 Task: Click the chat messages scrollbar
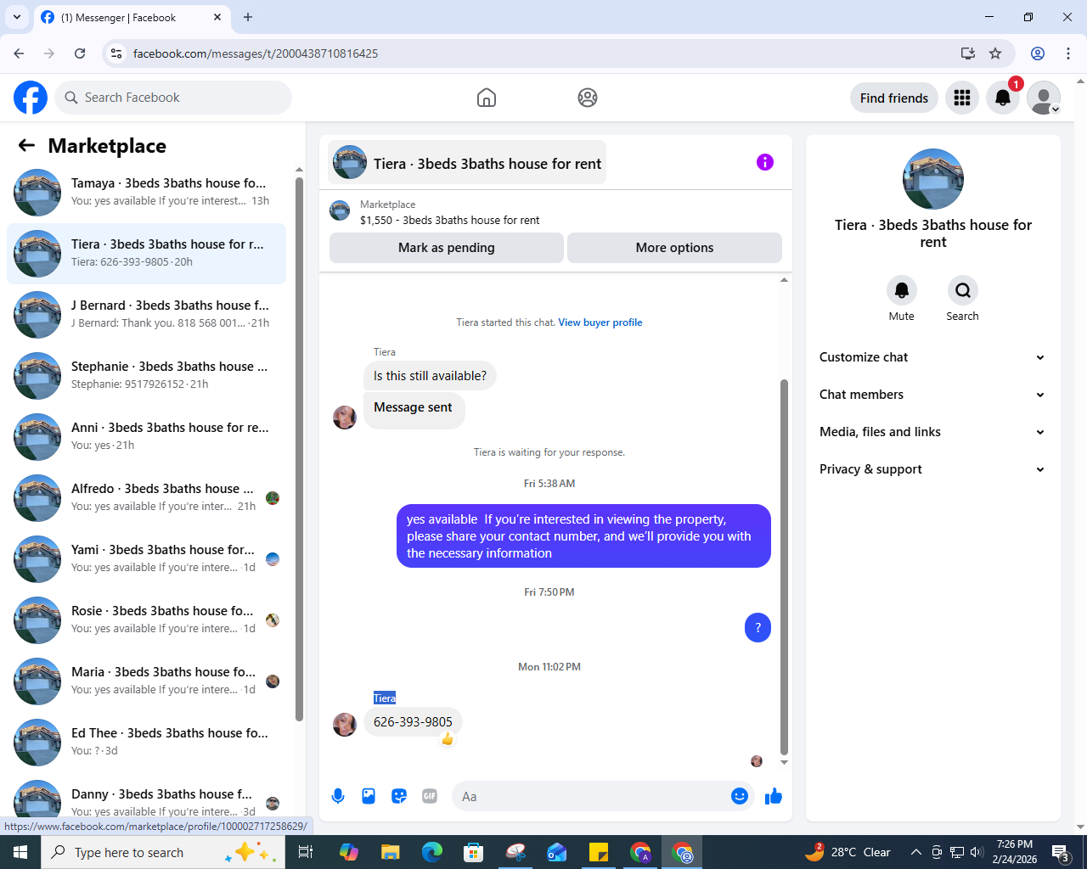(x=784, y=567)
